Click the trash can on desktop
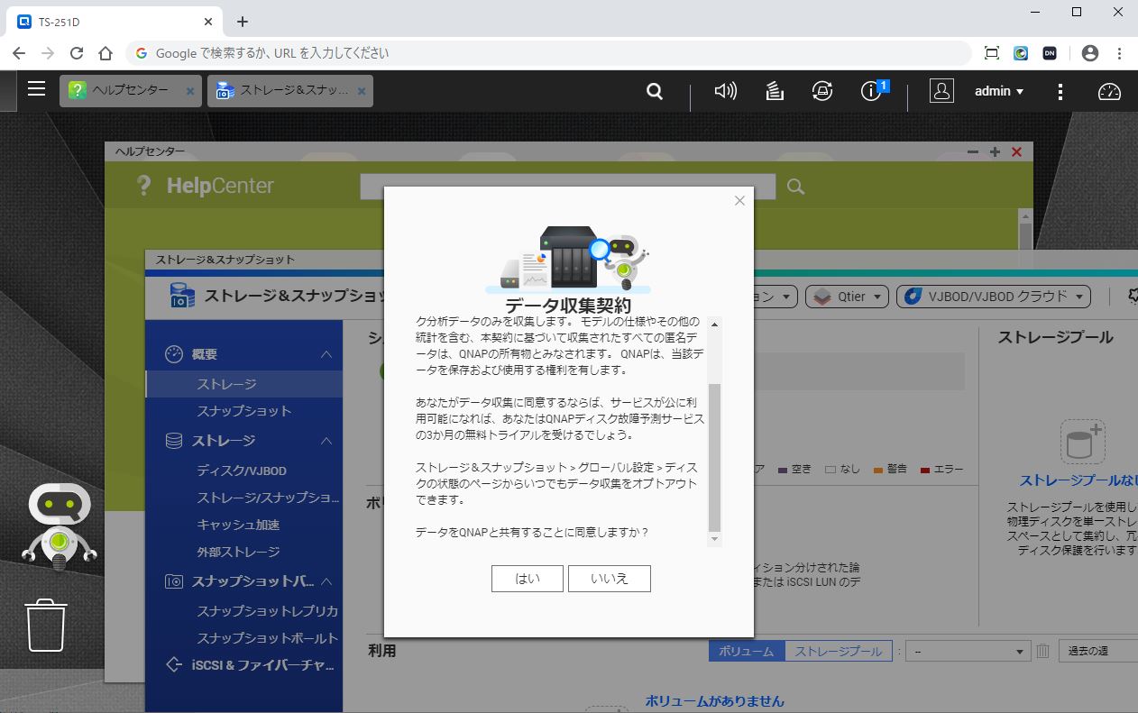 click(x=46, y=625)
